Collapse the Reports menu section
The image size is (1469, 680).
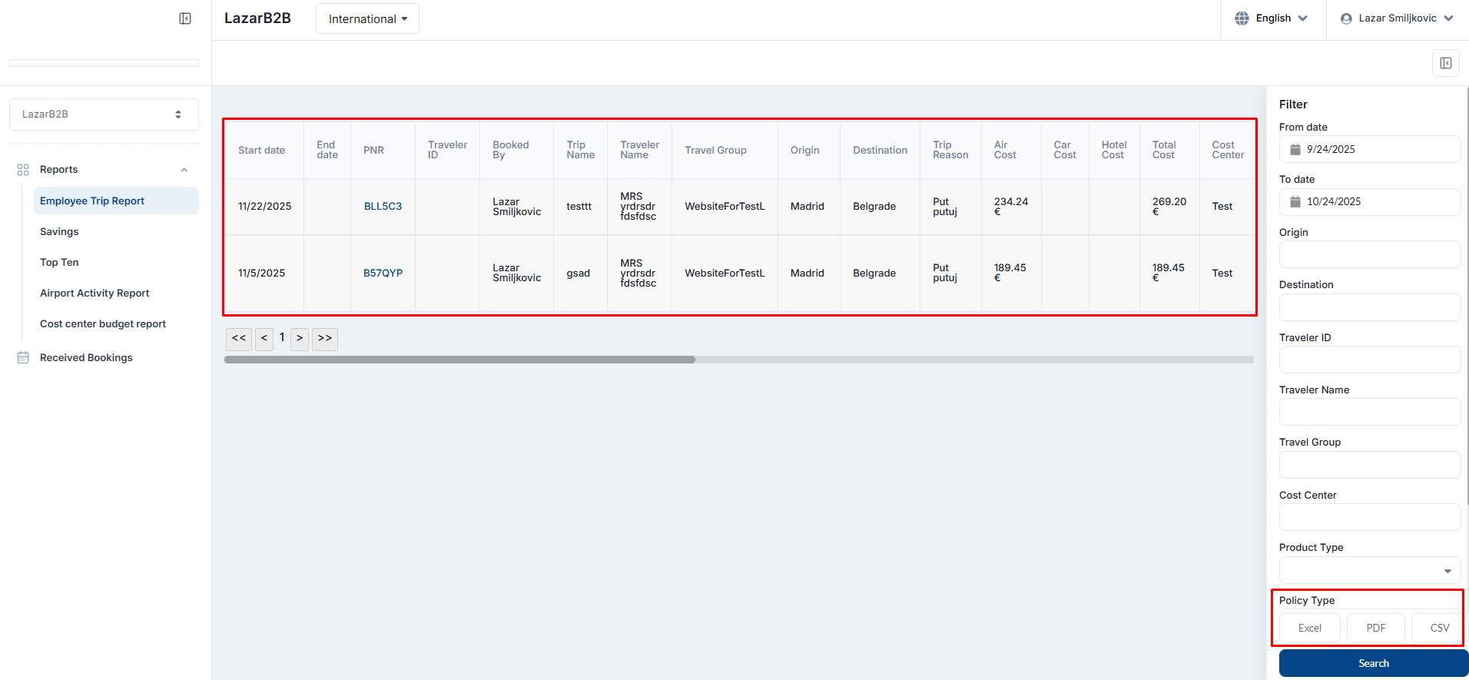184,170
